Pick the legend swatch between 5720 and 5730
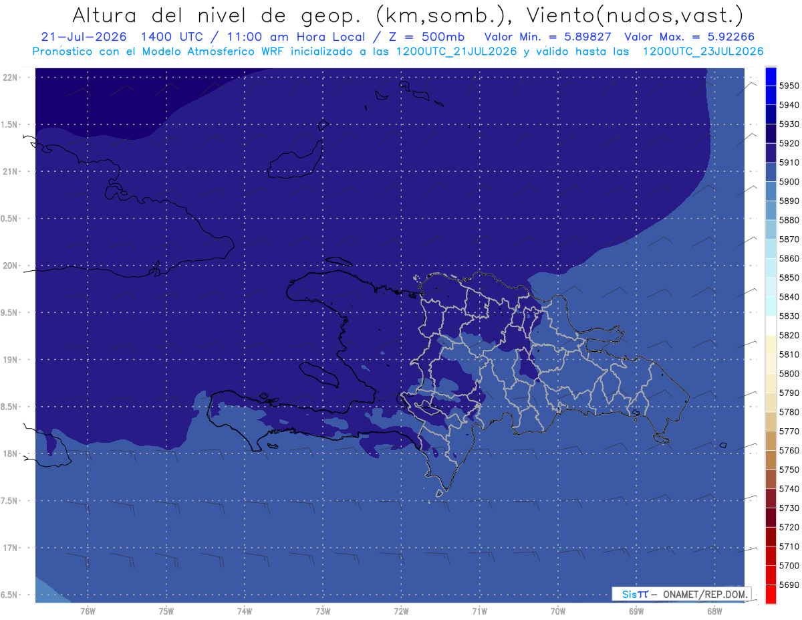 coord(771,517)
